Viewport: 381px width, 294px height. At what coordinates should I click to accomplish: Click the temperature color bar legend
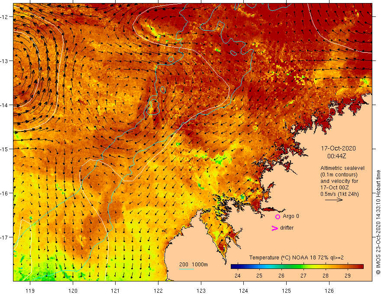[x=297, y=267]
